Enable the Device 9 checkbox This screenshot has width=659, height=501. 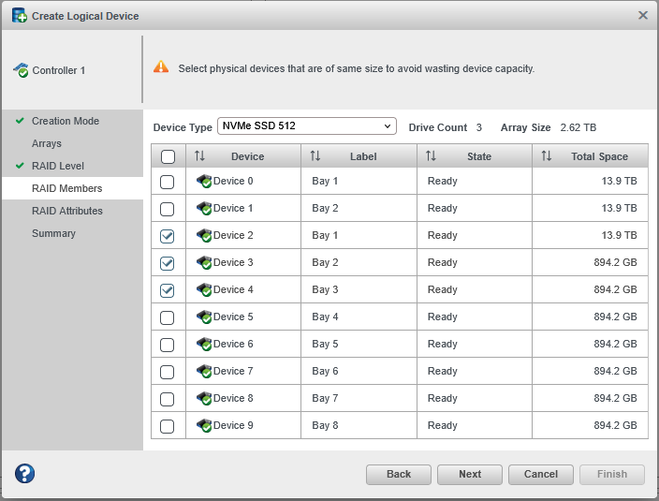[168, 426]
